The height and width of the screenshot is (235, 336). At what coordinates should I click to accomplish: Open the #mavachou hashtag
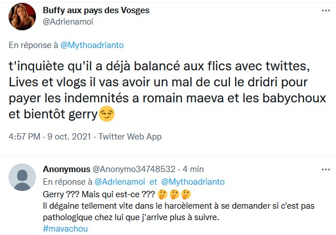[x=66, y=229]
